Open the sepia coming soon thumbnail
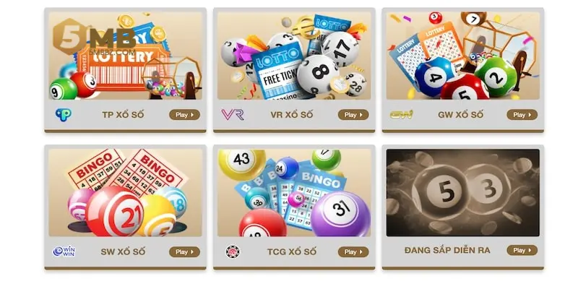The width and height of the screenshot is (578, 289). click(x=463, y=192)
